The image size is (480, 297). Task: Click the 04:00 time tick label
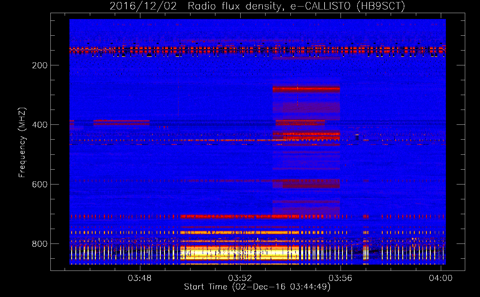point(441,278)
